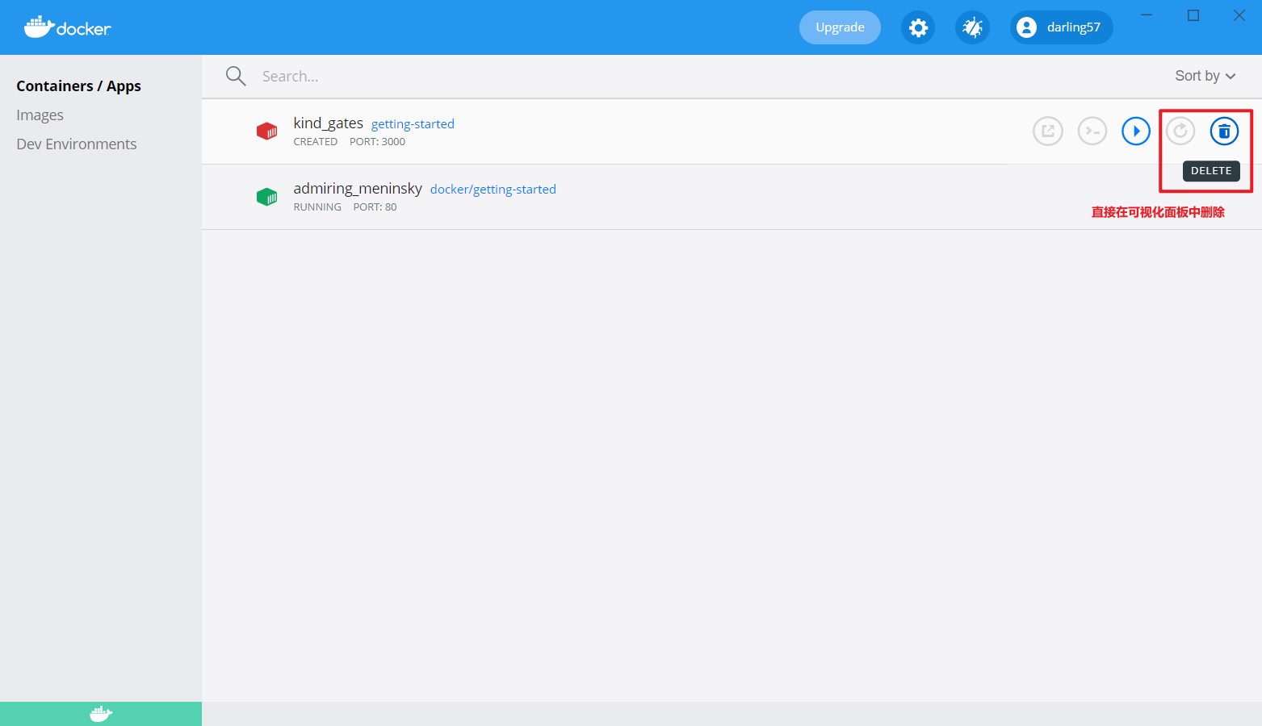This screenshot has height=726, width=1262.
Task: Open Dev Environments section
Action: point(77,144)
